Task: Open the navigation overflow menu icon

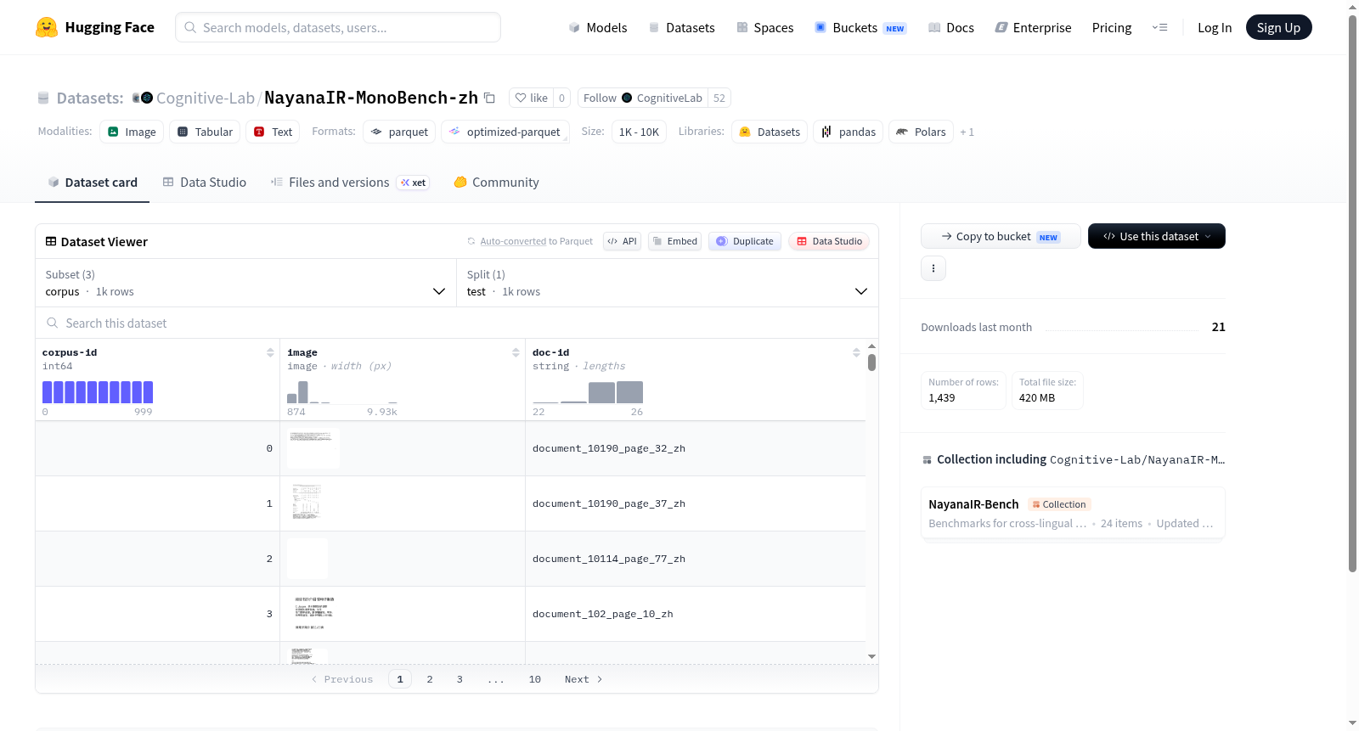Action: tap(1159, 27)
